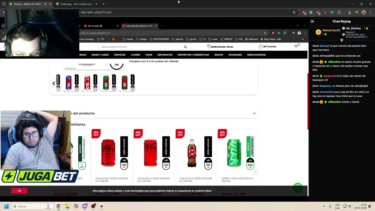
Task: Click the taskbar Buscar search box
Action: pos(32,206)
